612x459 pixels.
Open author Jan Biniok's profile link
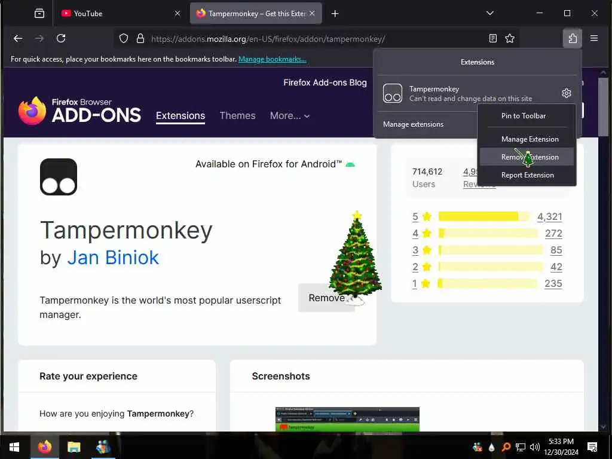113,258
